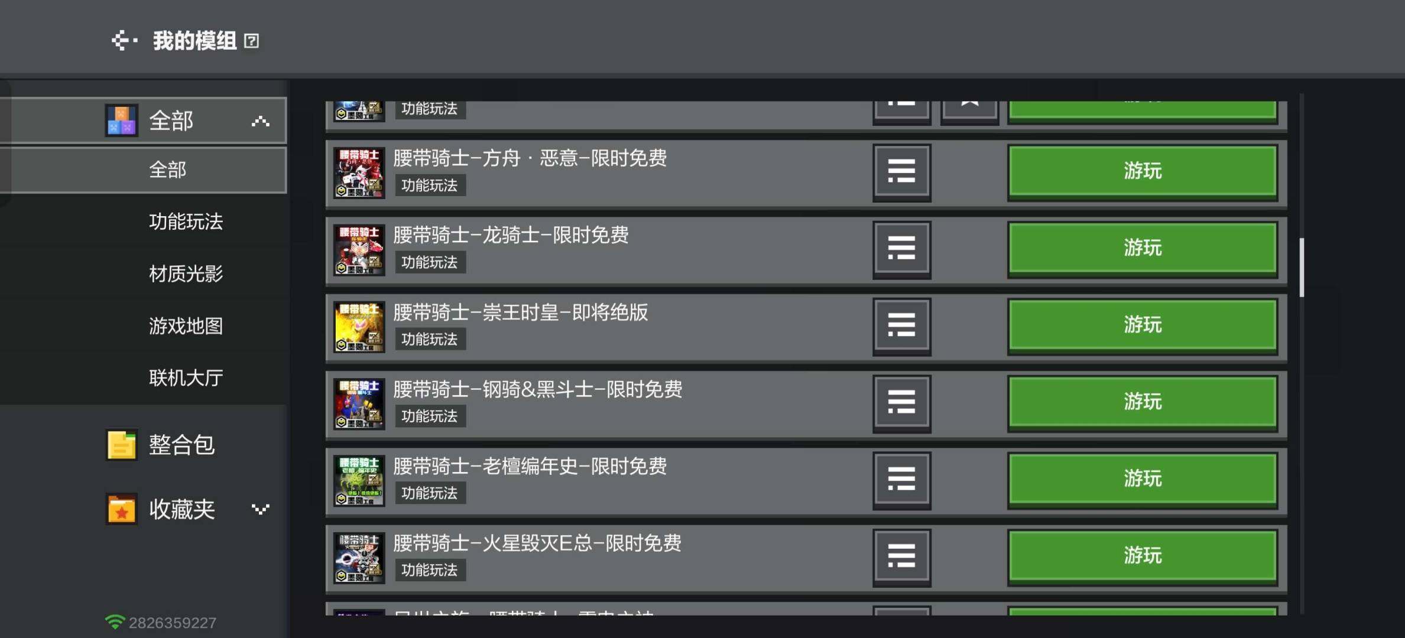Click 功能玩法 tag under 龙骑士
The image size is (1405, 638).
click(430, 262)
